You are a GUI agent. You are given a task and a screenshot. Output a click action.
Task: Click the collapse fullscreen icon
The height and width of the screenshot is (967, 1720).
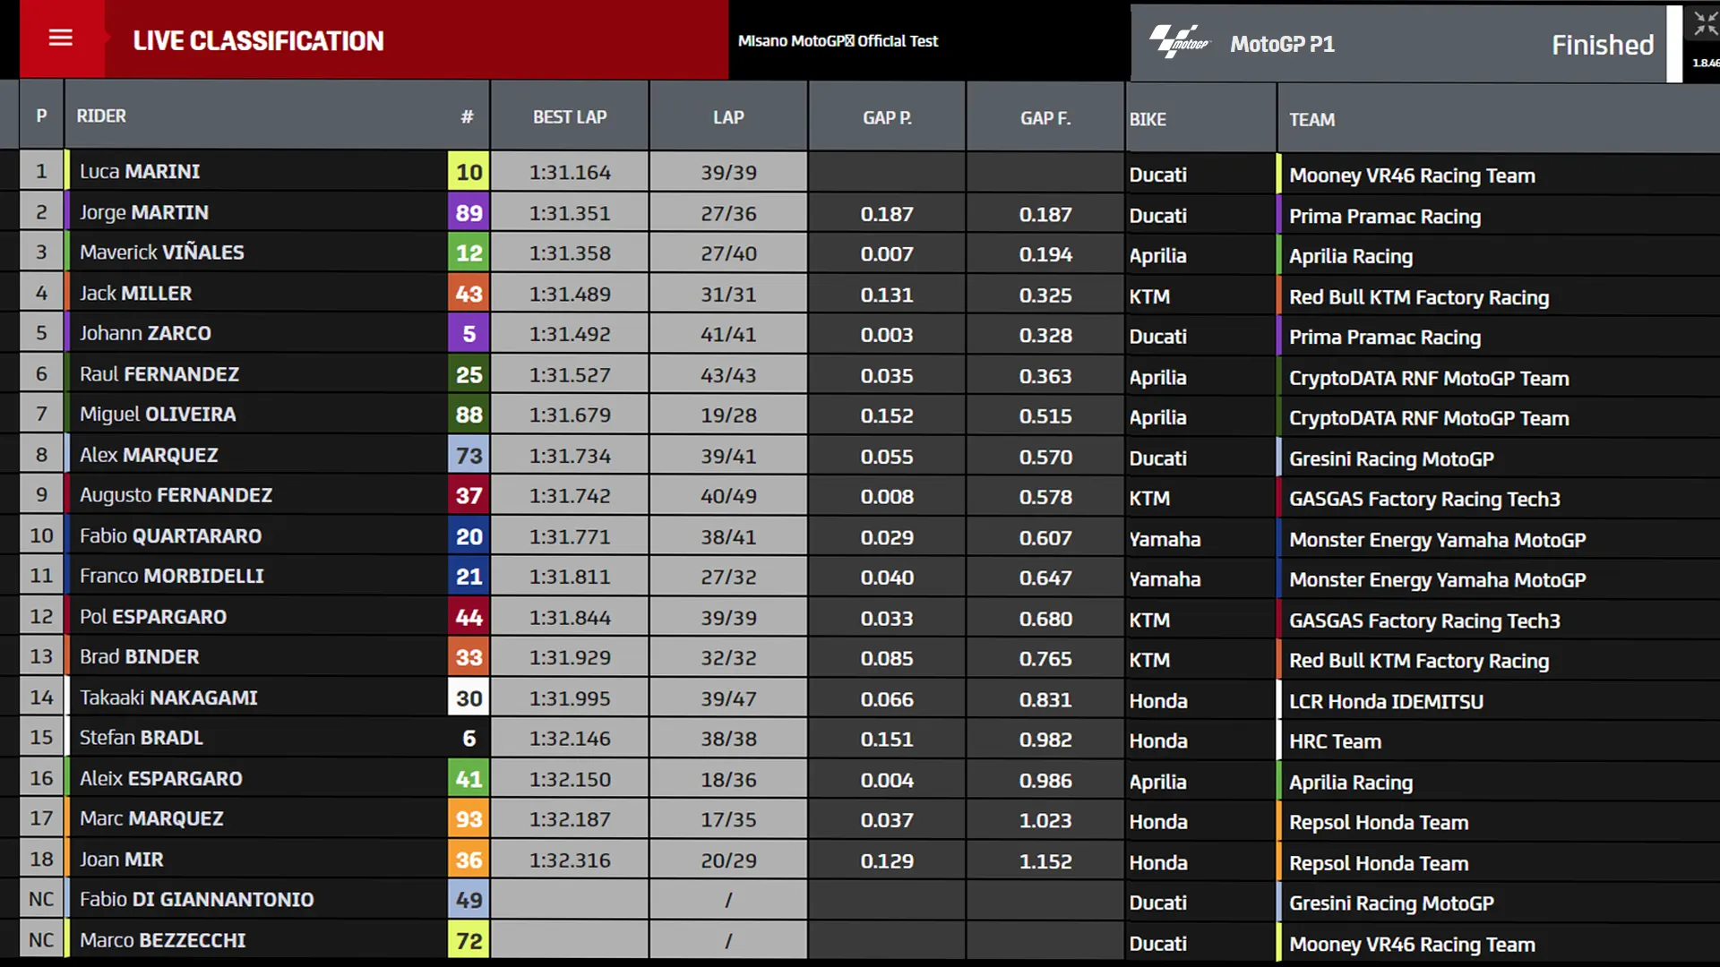point(1705,24)
